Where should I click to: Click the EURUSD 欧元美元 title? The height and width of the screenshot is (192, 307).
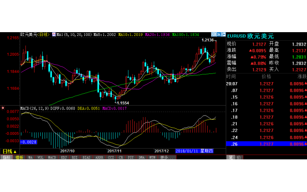point(250,36)
